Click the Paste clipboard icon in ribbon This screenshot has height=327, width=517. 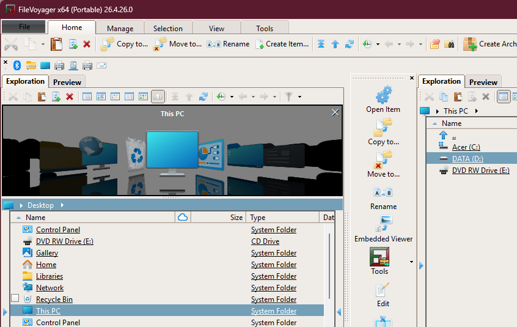point(56,44)
